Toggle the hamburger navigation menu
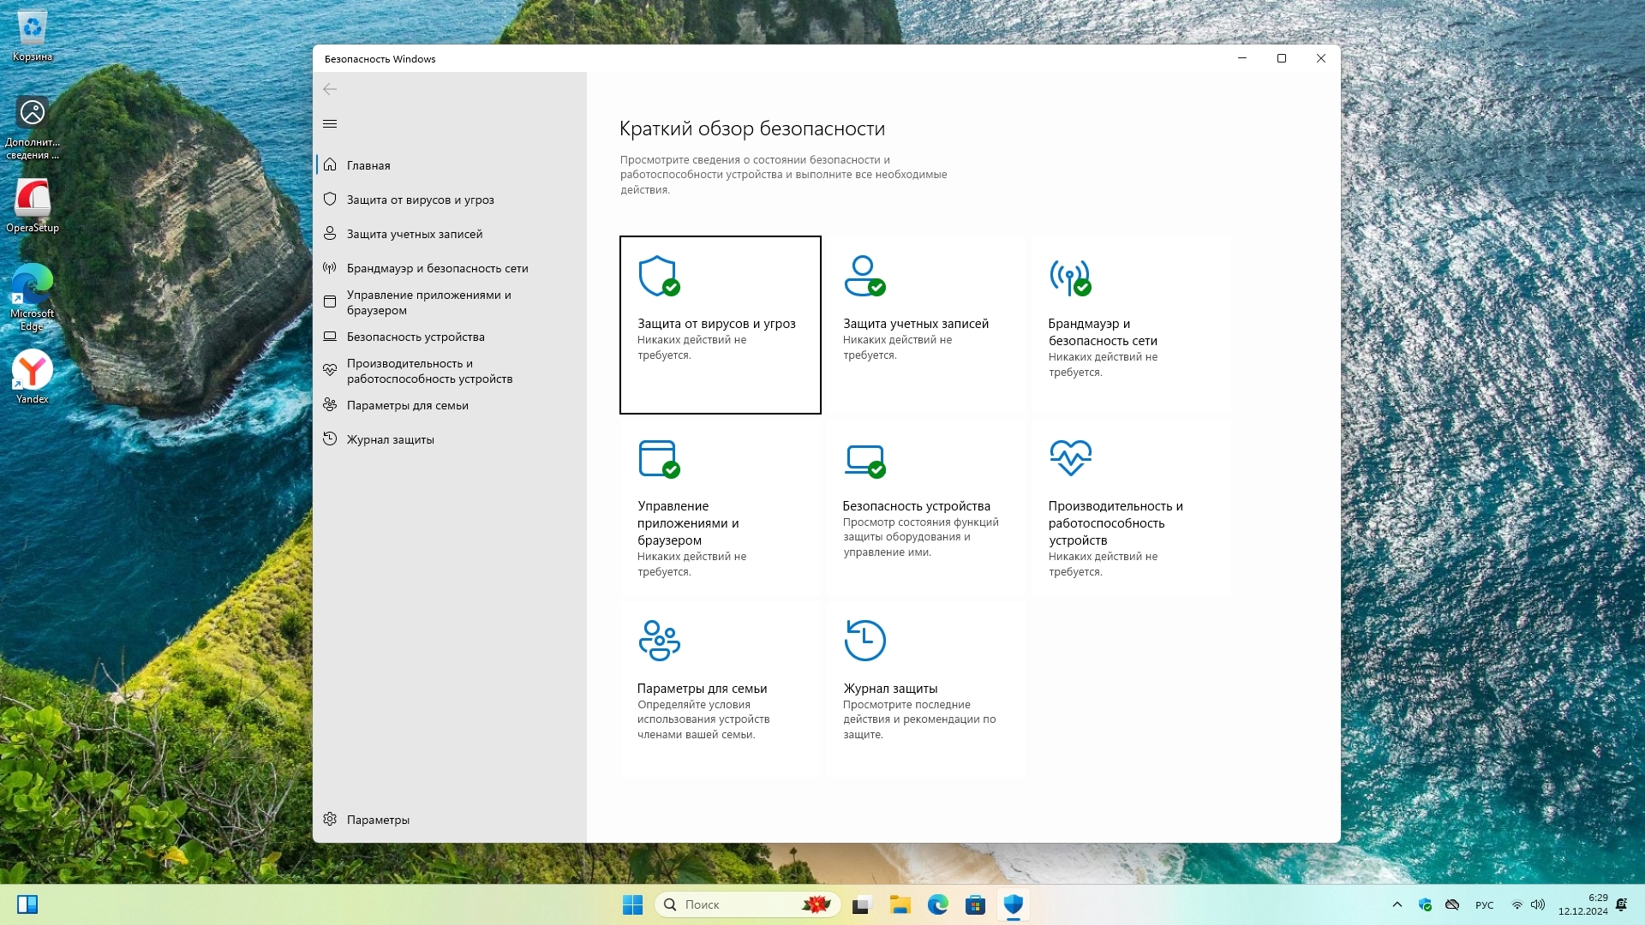This screenshot has height=925, width=1645. pyautogui.click(x=330, y=124)
